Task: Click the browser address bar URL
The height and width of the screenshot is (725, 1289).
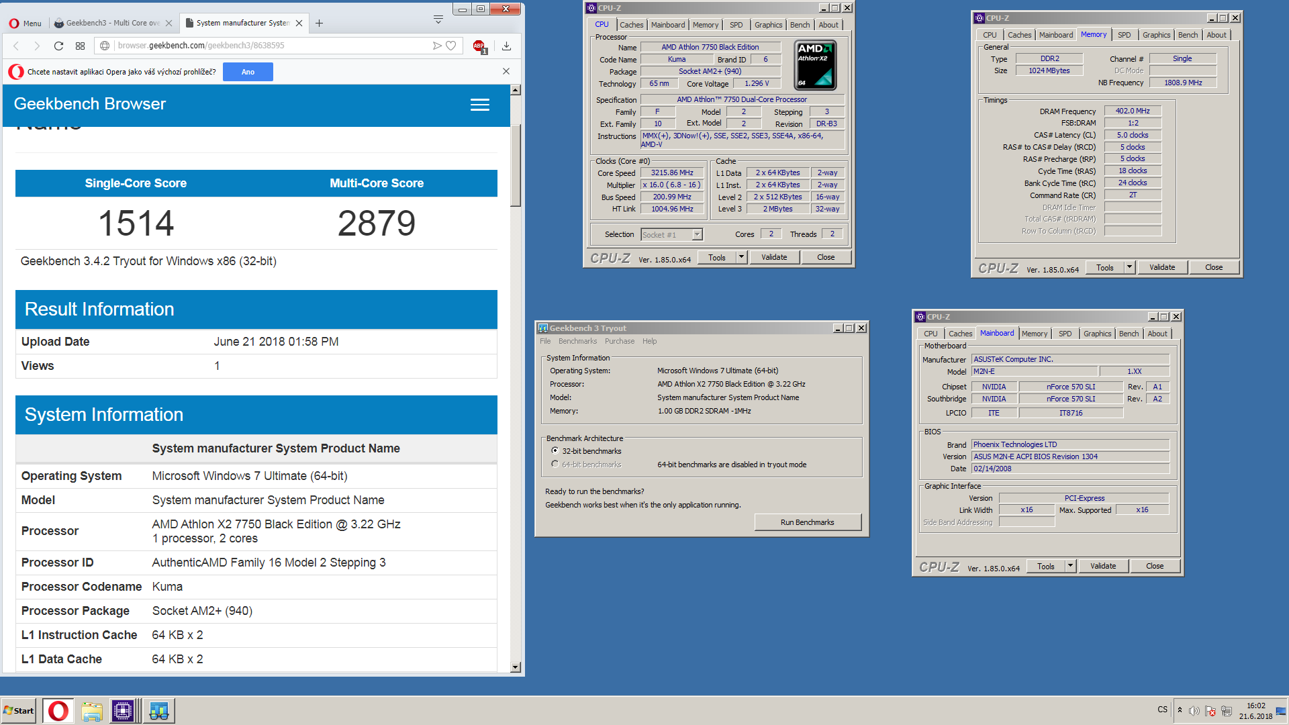Action: (201, 46)
